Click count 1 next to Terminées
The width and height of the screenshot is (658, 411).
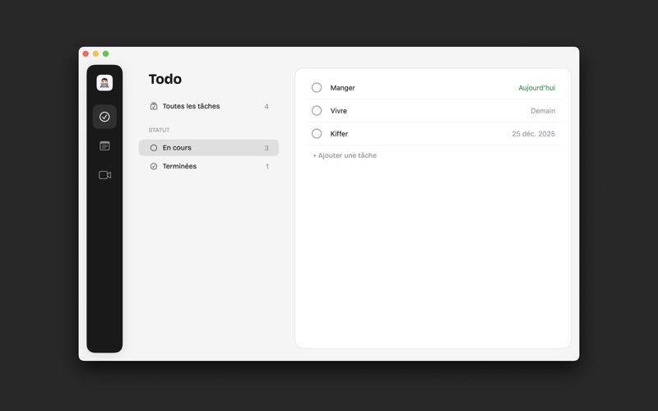[x=266, y=167]
